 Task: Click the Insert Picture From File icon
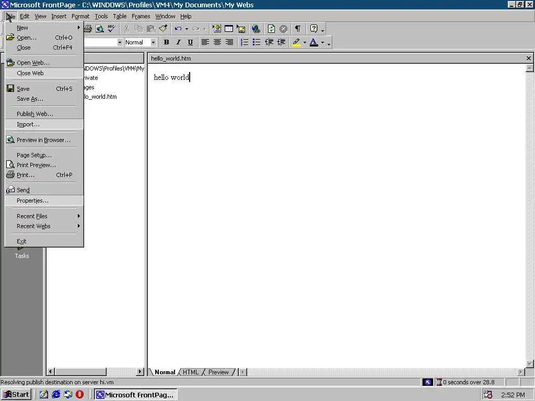(x=241, y=29)
